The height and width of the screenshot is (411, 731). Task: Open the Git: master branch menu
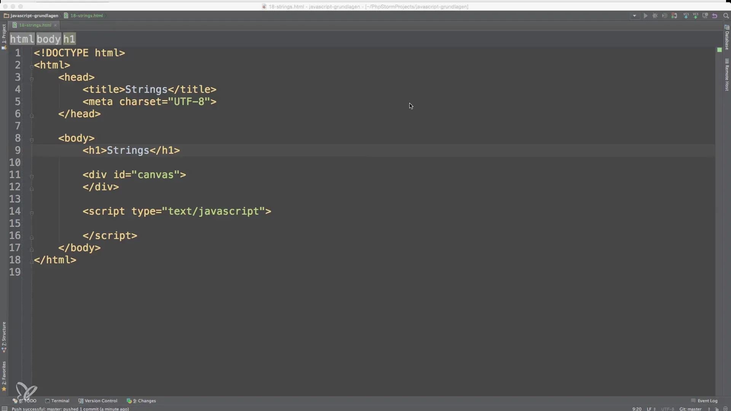(x=694, y=409)
